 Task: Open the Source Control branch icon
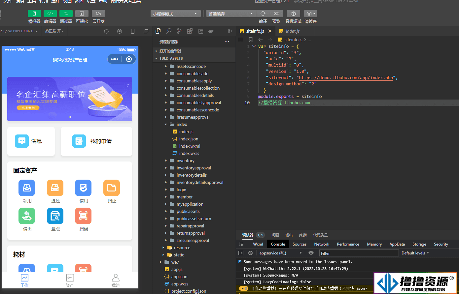pos(179,31)
